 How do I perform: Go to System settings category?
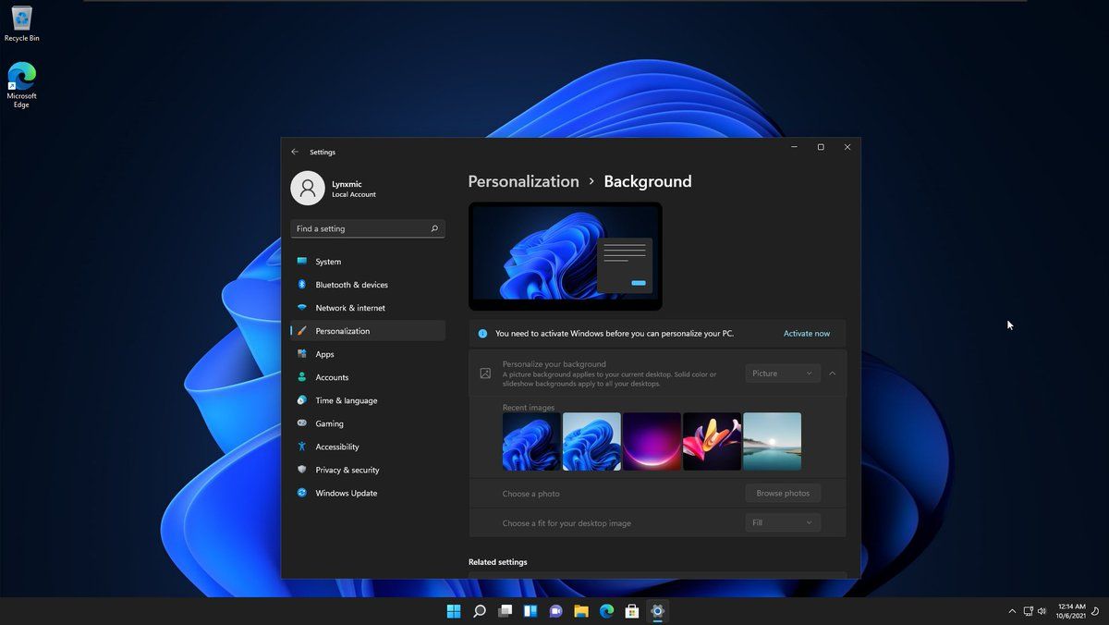(328, 262)
